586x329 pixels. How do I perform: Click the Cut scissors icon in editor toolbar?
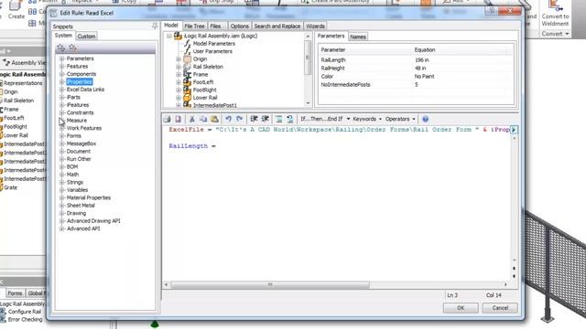point(192,119)
